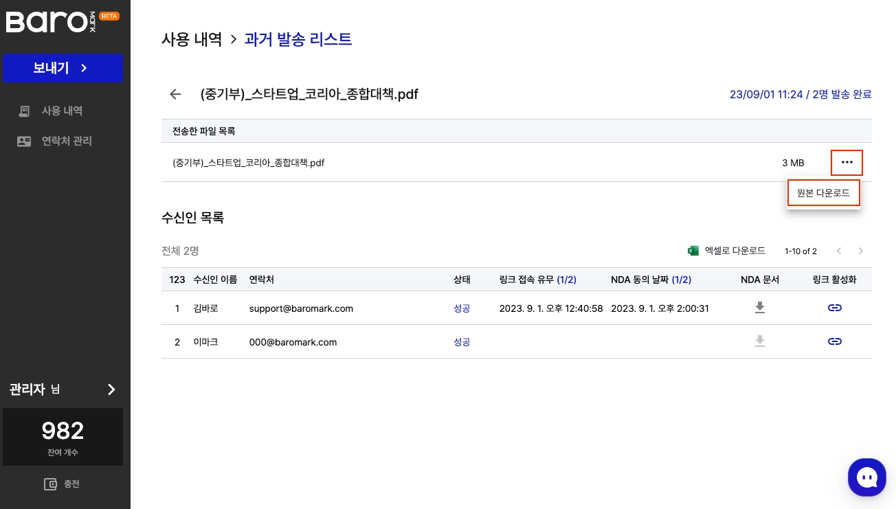Go to previous page of recipients

point(839,251)
